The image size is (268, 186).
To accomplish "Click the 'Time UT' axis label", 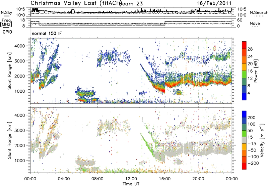I will tap(131, 184).
